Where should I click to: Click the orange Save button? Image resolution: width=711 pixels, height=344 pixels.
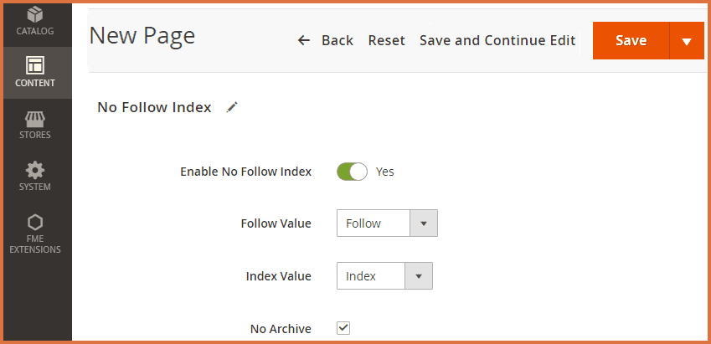(x=631, y=41)
